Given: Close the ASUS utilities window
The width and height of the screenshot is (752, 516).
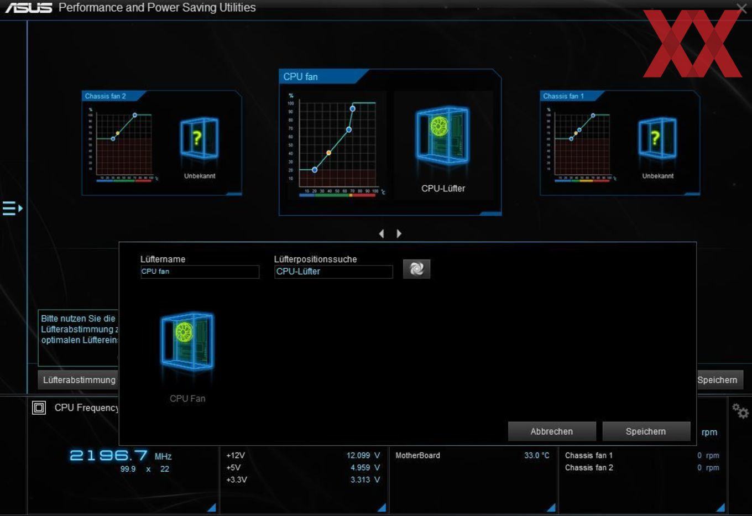Looking at the screenshot, I should (x=741, y=8).
